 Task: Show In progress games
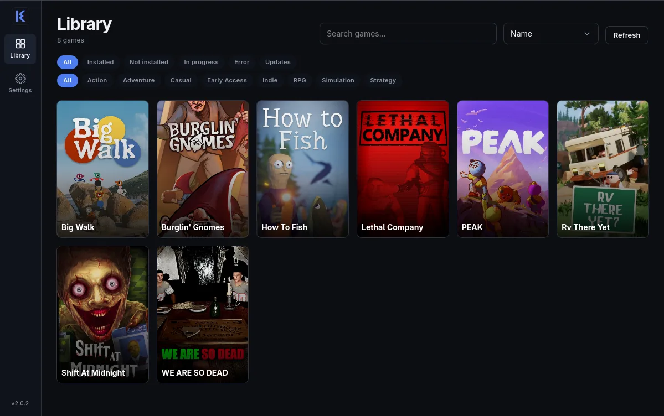(x=201, y=62)
